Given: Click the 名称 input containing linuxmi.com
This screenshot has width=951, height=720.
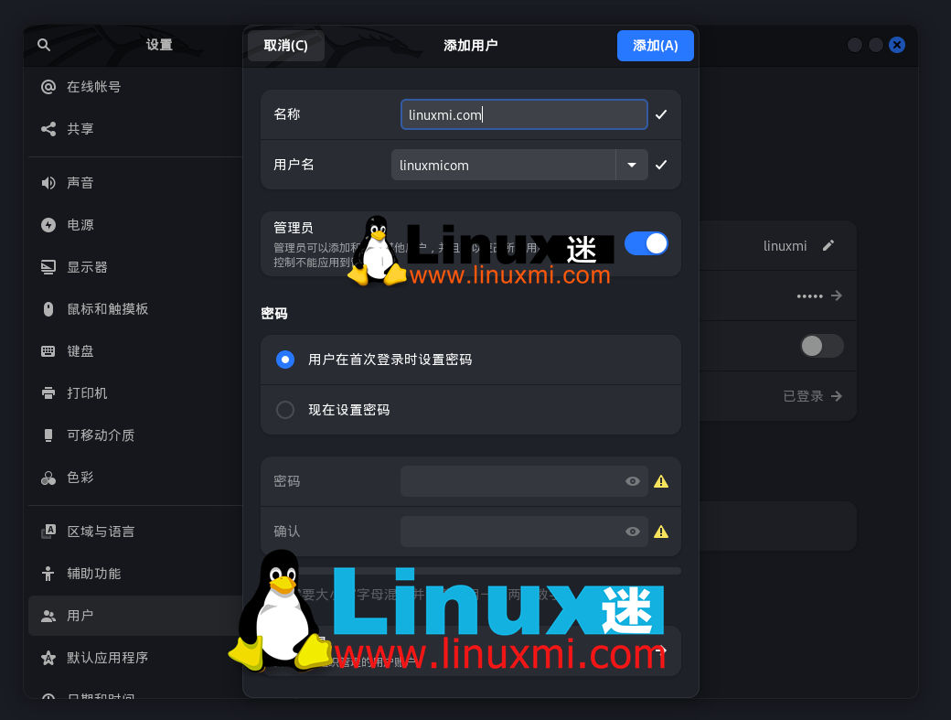Looking at the screenshot, I should pyautogui.click(x=523, y=113).
